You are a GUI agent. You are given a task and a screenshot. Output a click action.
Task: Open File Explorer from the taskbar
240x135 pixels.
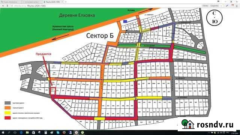[27, 132]
